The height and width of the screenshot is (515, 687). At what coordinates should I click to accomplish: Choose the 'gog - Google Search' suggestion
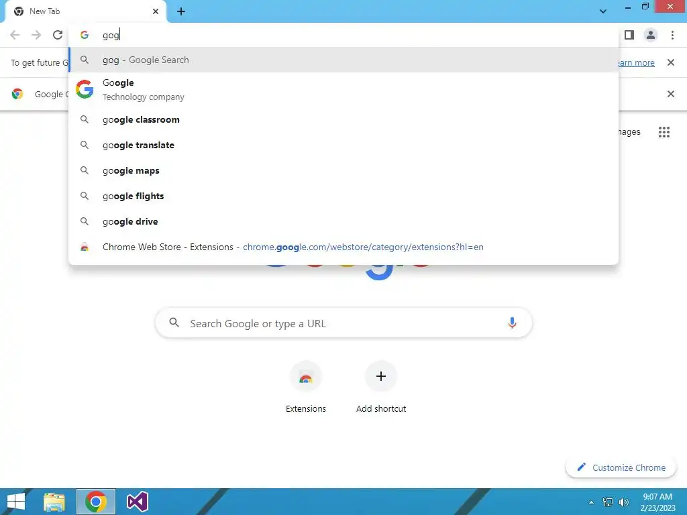pos(343,60)
